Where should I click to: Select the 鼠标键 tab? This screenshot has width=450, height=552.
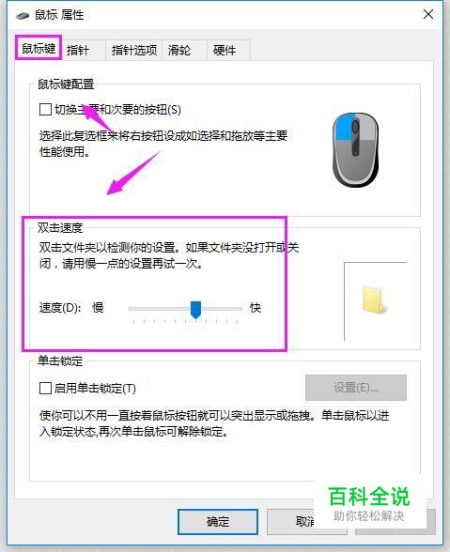click(x=39, y=48)
